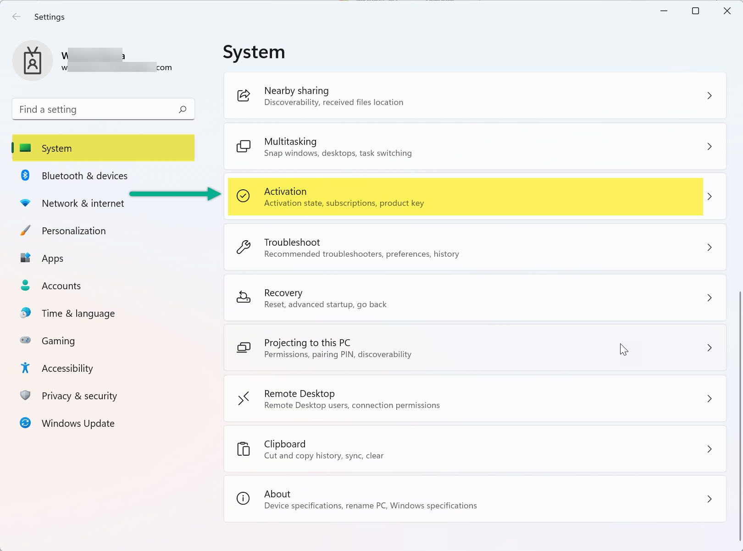Open the Windows Update category
The image size is (743, 551).
pyautogui.click(x=103, y=423)
